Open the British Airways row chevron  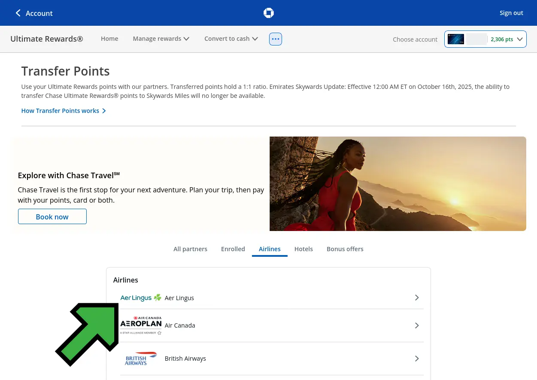click(417, 359)
